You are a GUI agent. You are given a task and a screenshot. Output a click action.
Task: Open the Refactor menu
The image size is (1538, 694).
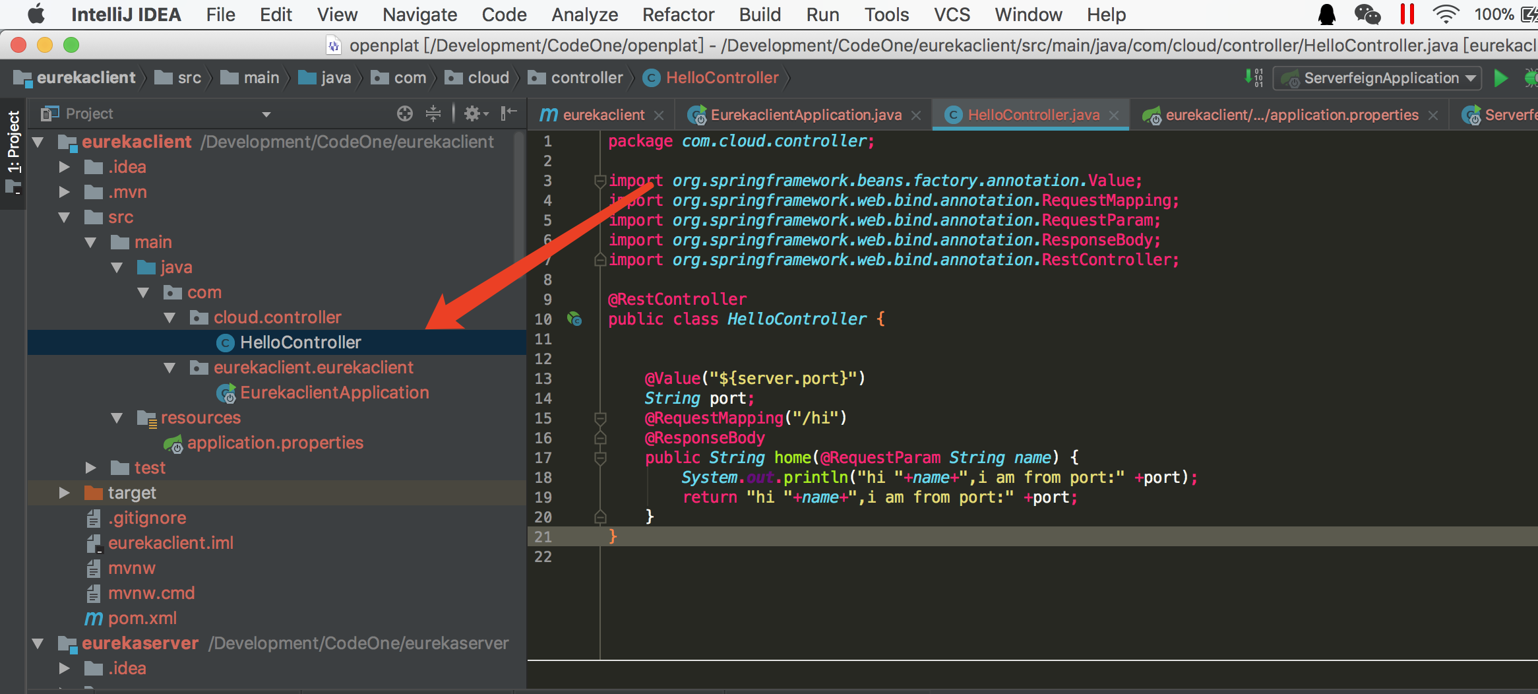point(678,15)
